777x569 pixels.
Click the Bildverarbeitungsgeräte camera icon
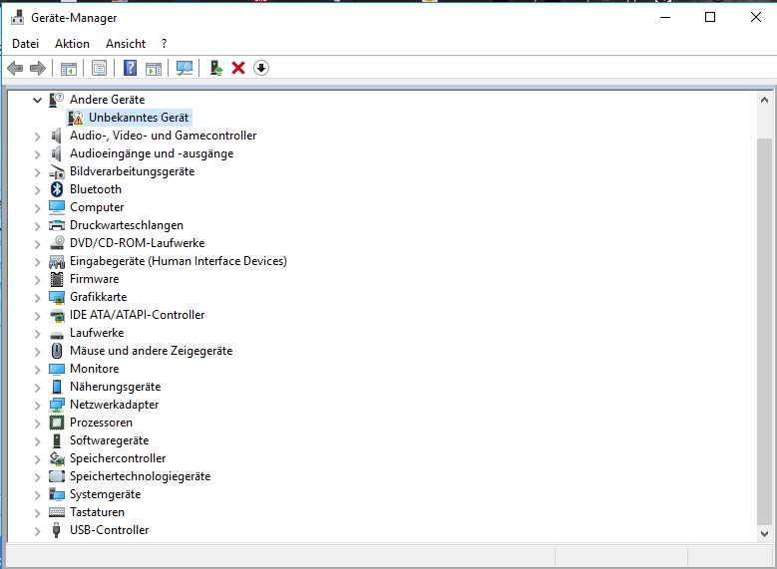tap(57, 171)
